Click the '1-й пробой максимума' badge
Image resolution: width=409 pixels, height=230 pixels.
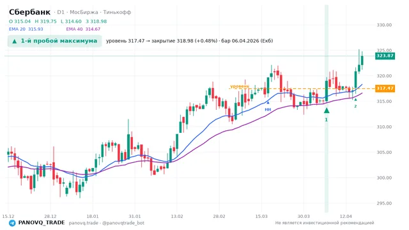coord(54,41)
